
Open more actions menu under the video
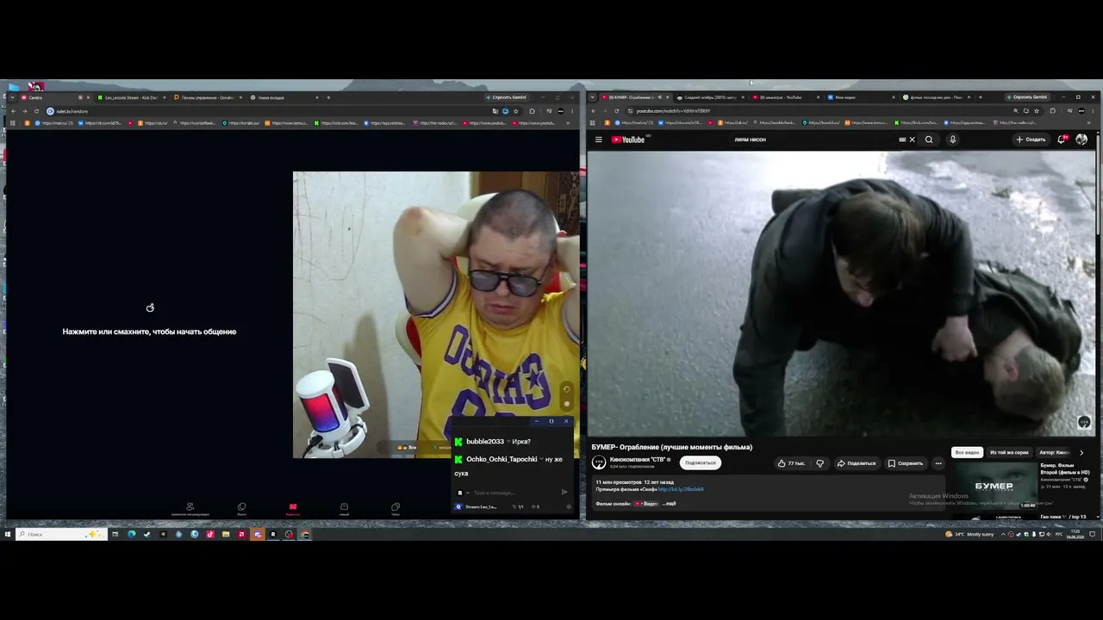pyautogui.click(x=938, y=463)
